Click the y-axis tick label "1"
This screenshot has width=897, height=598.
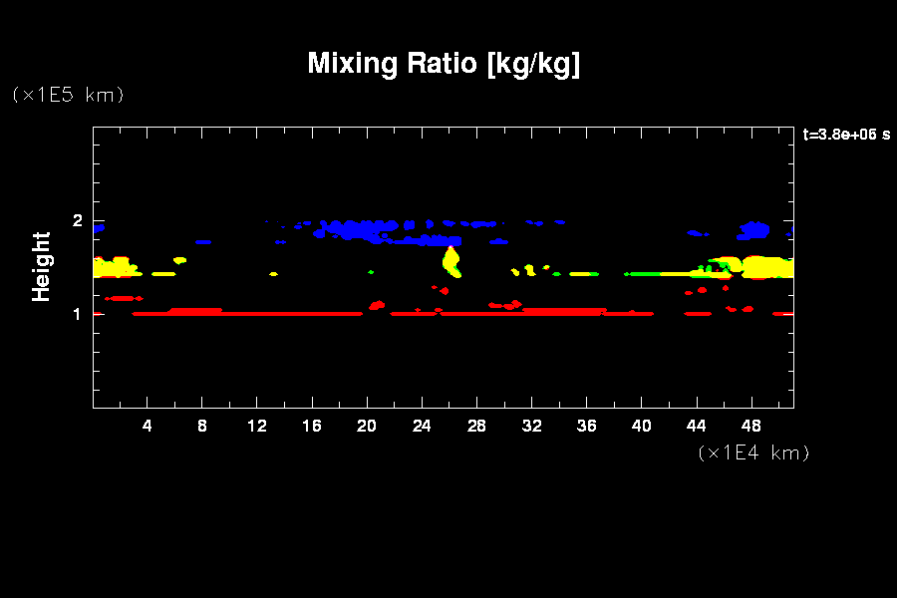pyautogui.click(x=75, y=314)
